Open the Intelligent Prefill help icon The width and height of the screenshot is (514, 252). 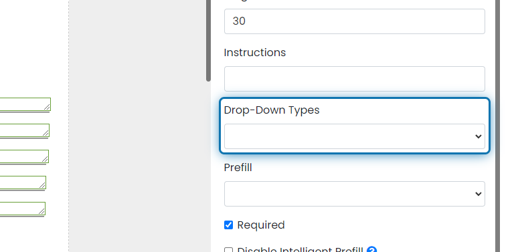[x=371, y=249]
